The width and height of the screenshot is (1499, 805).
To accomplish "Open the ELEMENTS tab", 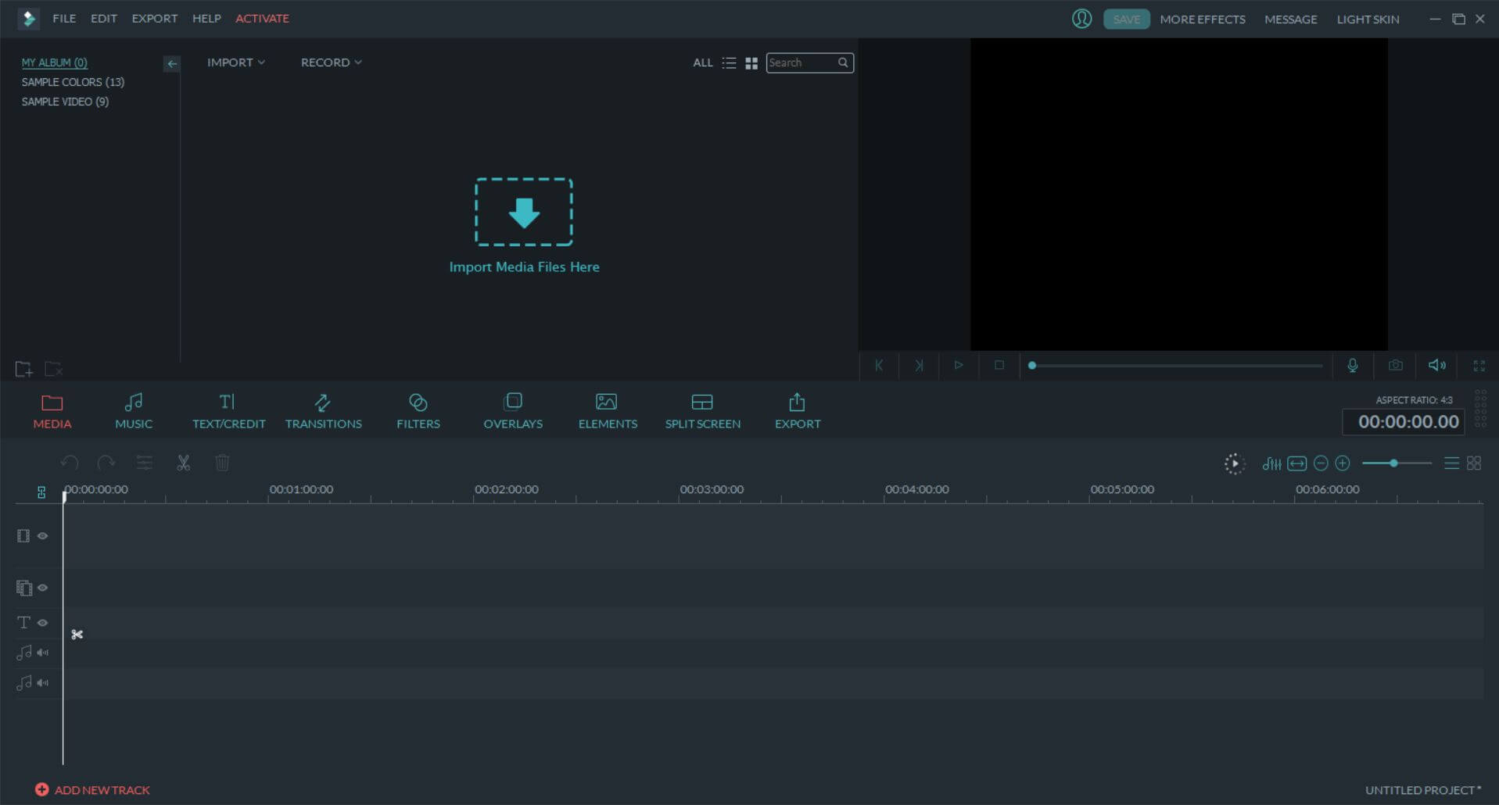I will [608, 411].
